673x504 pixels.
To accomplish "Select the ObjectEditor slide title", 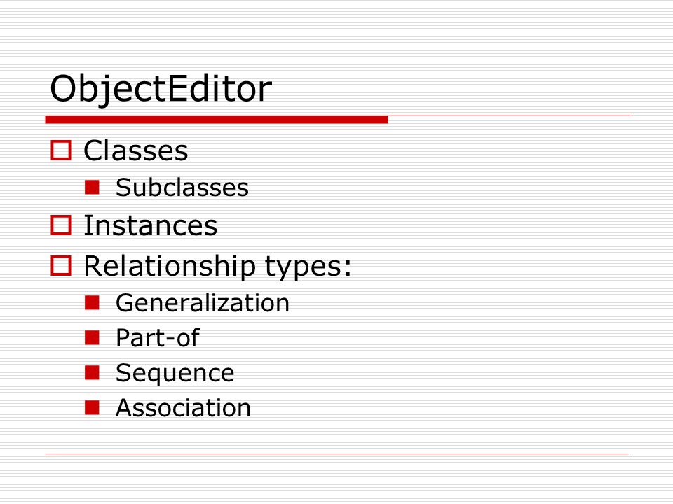I will pos(161,89).
